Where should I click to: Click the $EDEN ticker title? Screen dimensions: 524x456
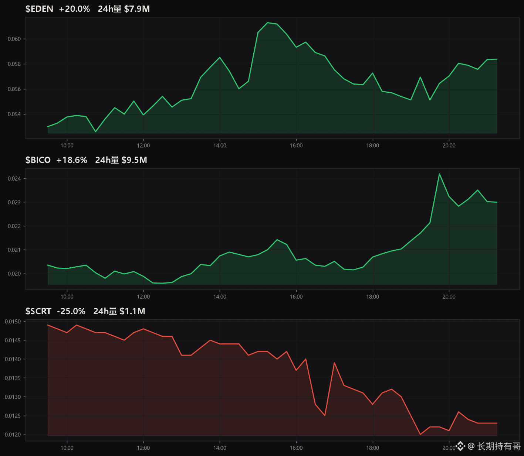(39, 9)
